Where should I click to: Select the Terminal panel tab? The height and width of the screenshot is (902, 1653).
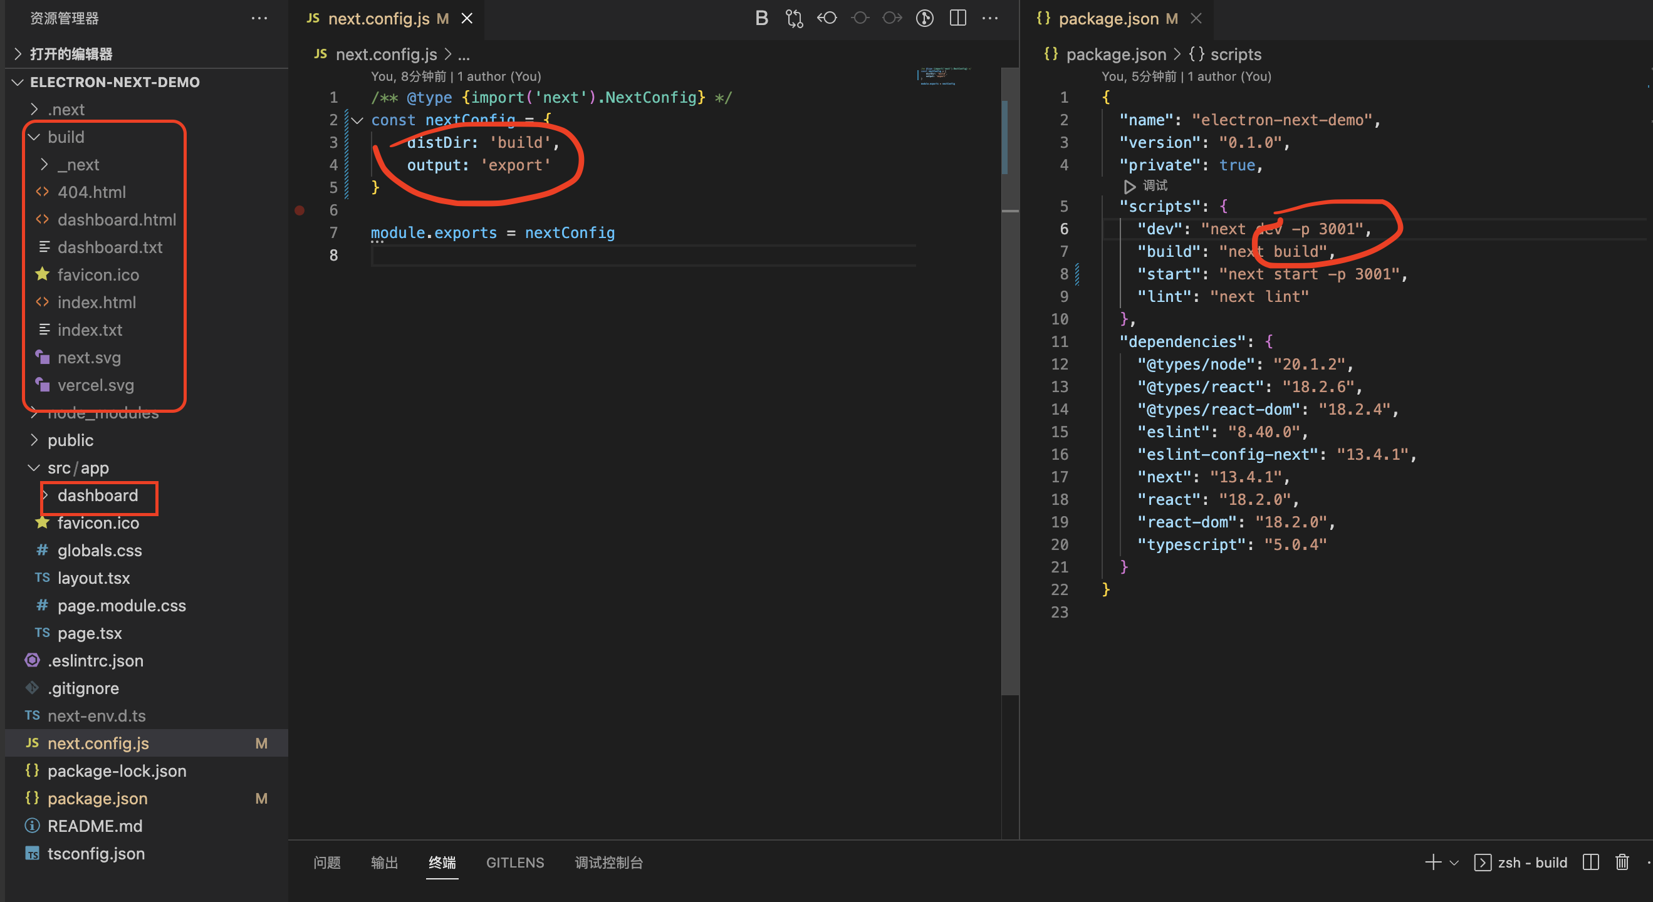[442, 863]
